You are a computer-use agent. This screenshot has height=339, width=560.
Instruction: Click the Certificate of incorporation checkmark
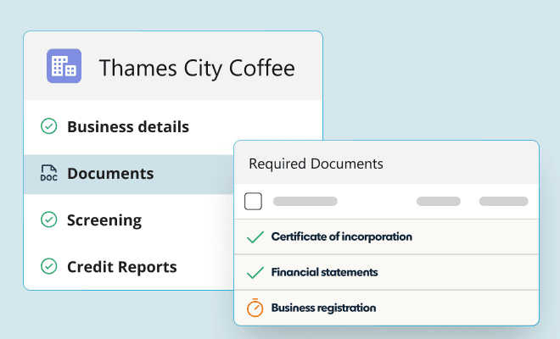point(255,237)
